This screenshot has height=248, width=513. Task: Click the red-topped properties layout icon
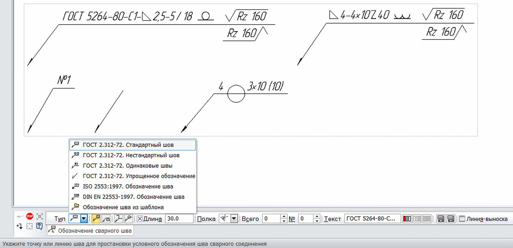441,219
